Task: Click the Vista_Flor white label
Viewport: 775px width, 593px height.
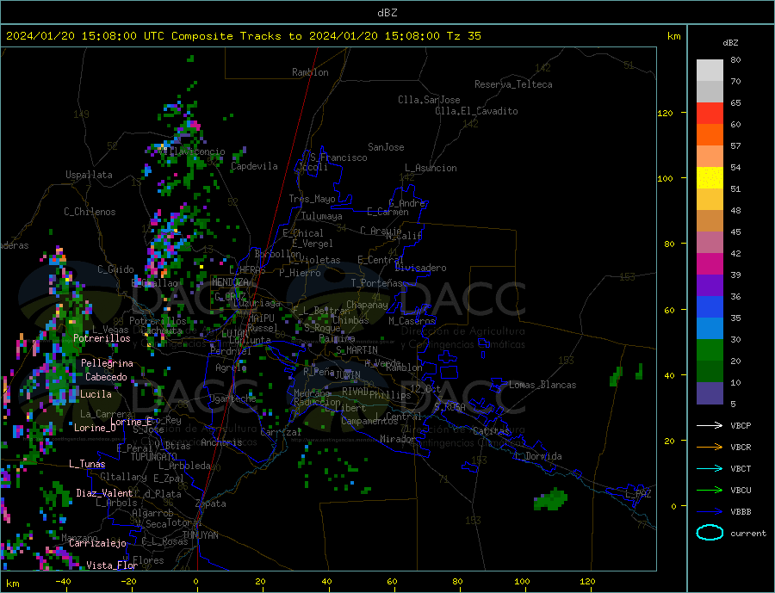Action: coord(112,565)
